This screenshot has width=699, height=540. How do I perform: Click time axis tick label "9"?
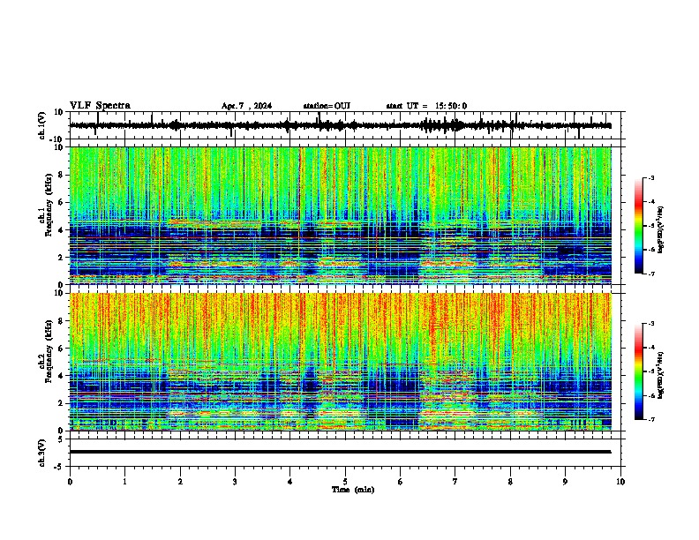point(565,482)
